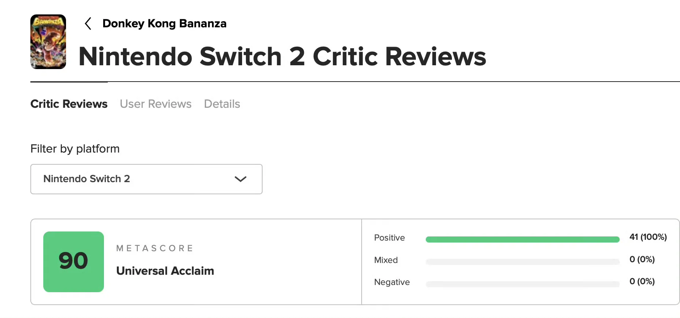
Task: Select the Positive reviews green bar
Action: [523, 239]
